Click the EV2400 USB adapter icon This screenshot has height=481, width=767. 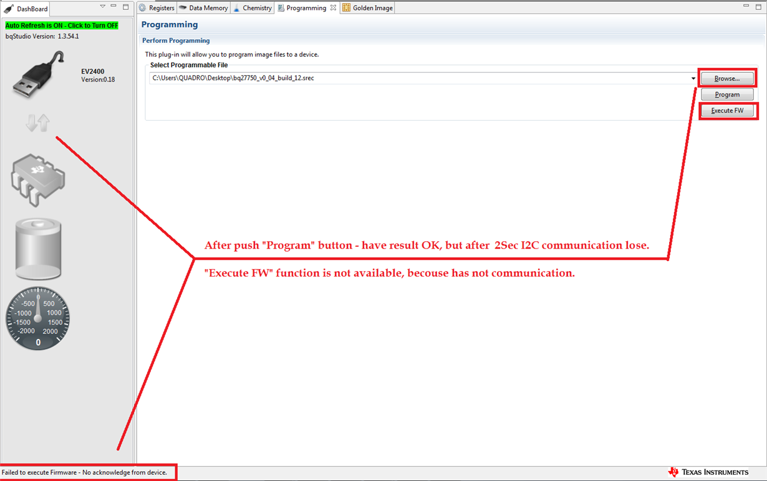(38, 74)
